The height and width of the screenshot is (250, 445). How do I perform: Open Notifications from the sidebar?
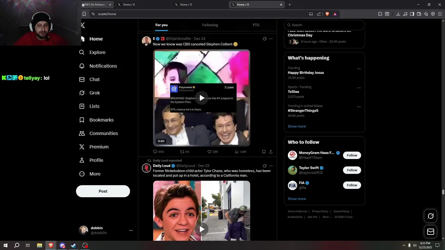click(98, 66)
